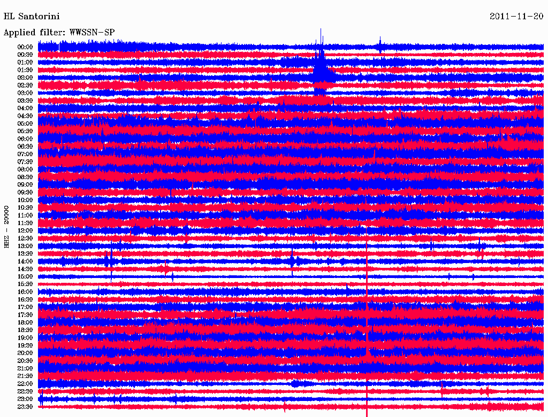
Task: Select the 18:00 time label
Action: [x=25, y=322]
